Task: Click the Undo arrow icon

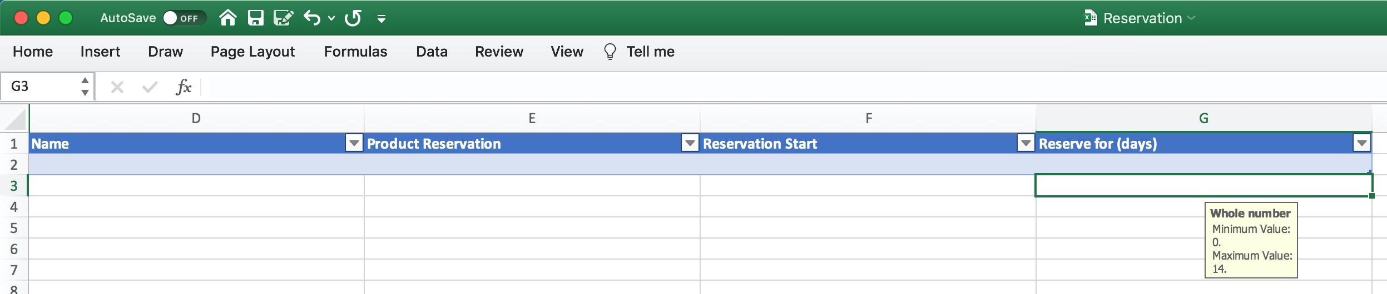Action: (x=312, y=18)
